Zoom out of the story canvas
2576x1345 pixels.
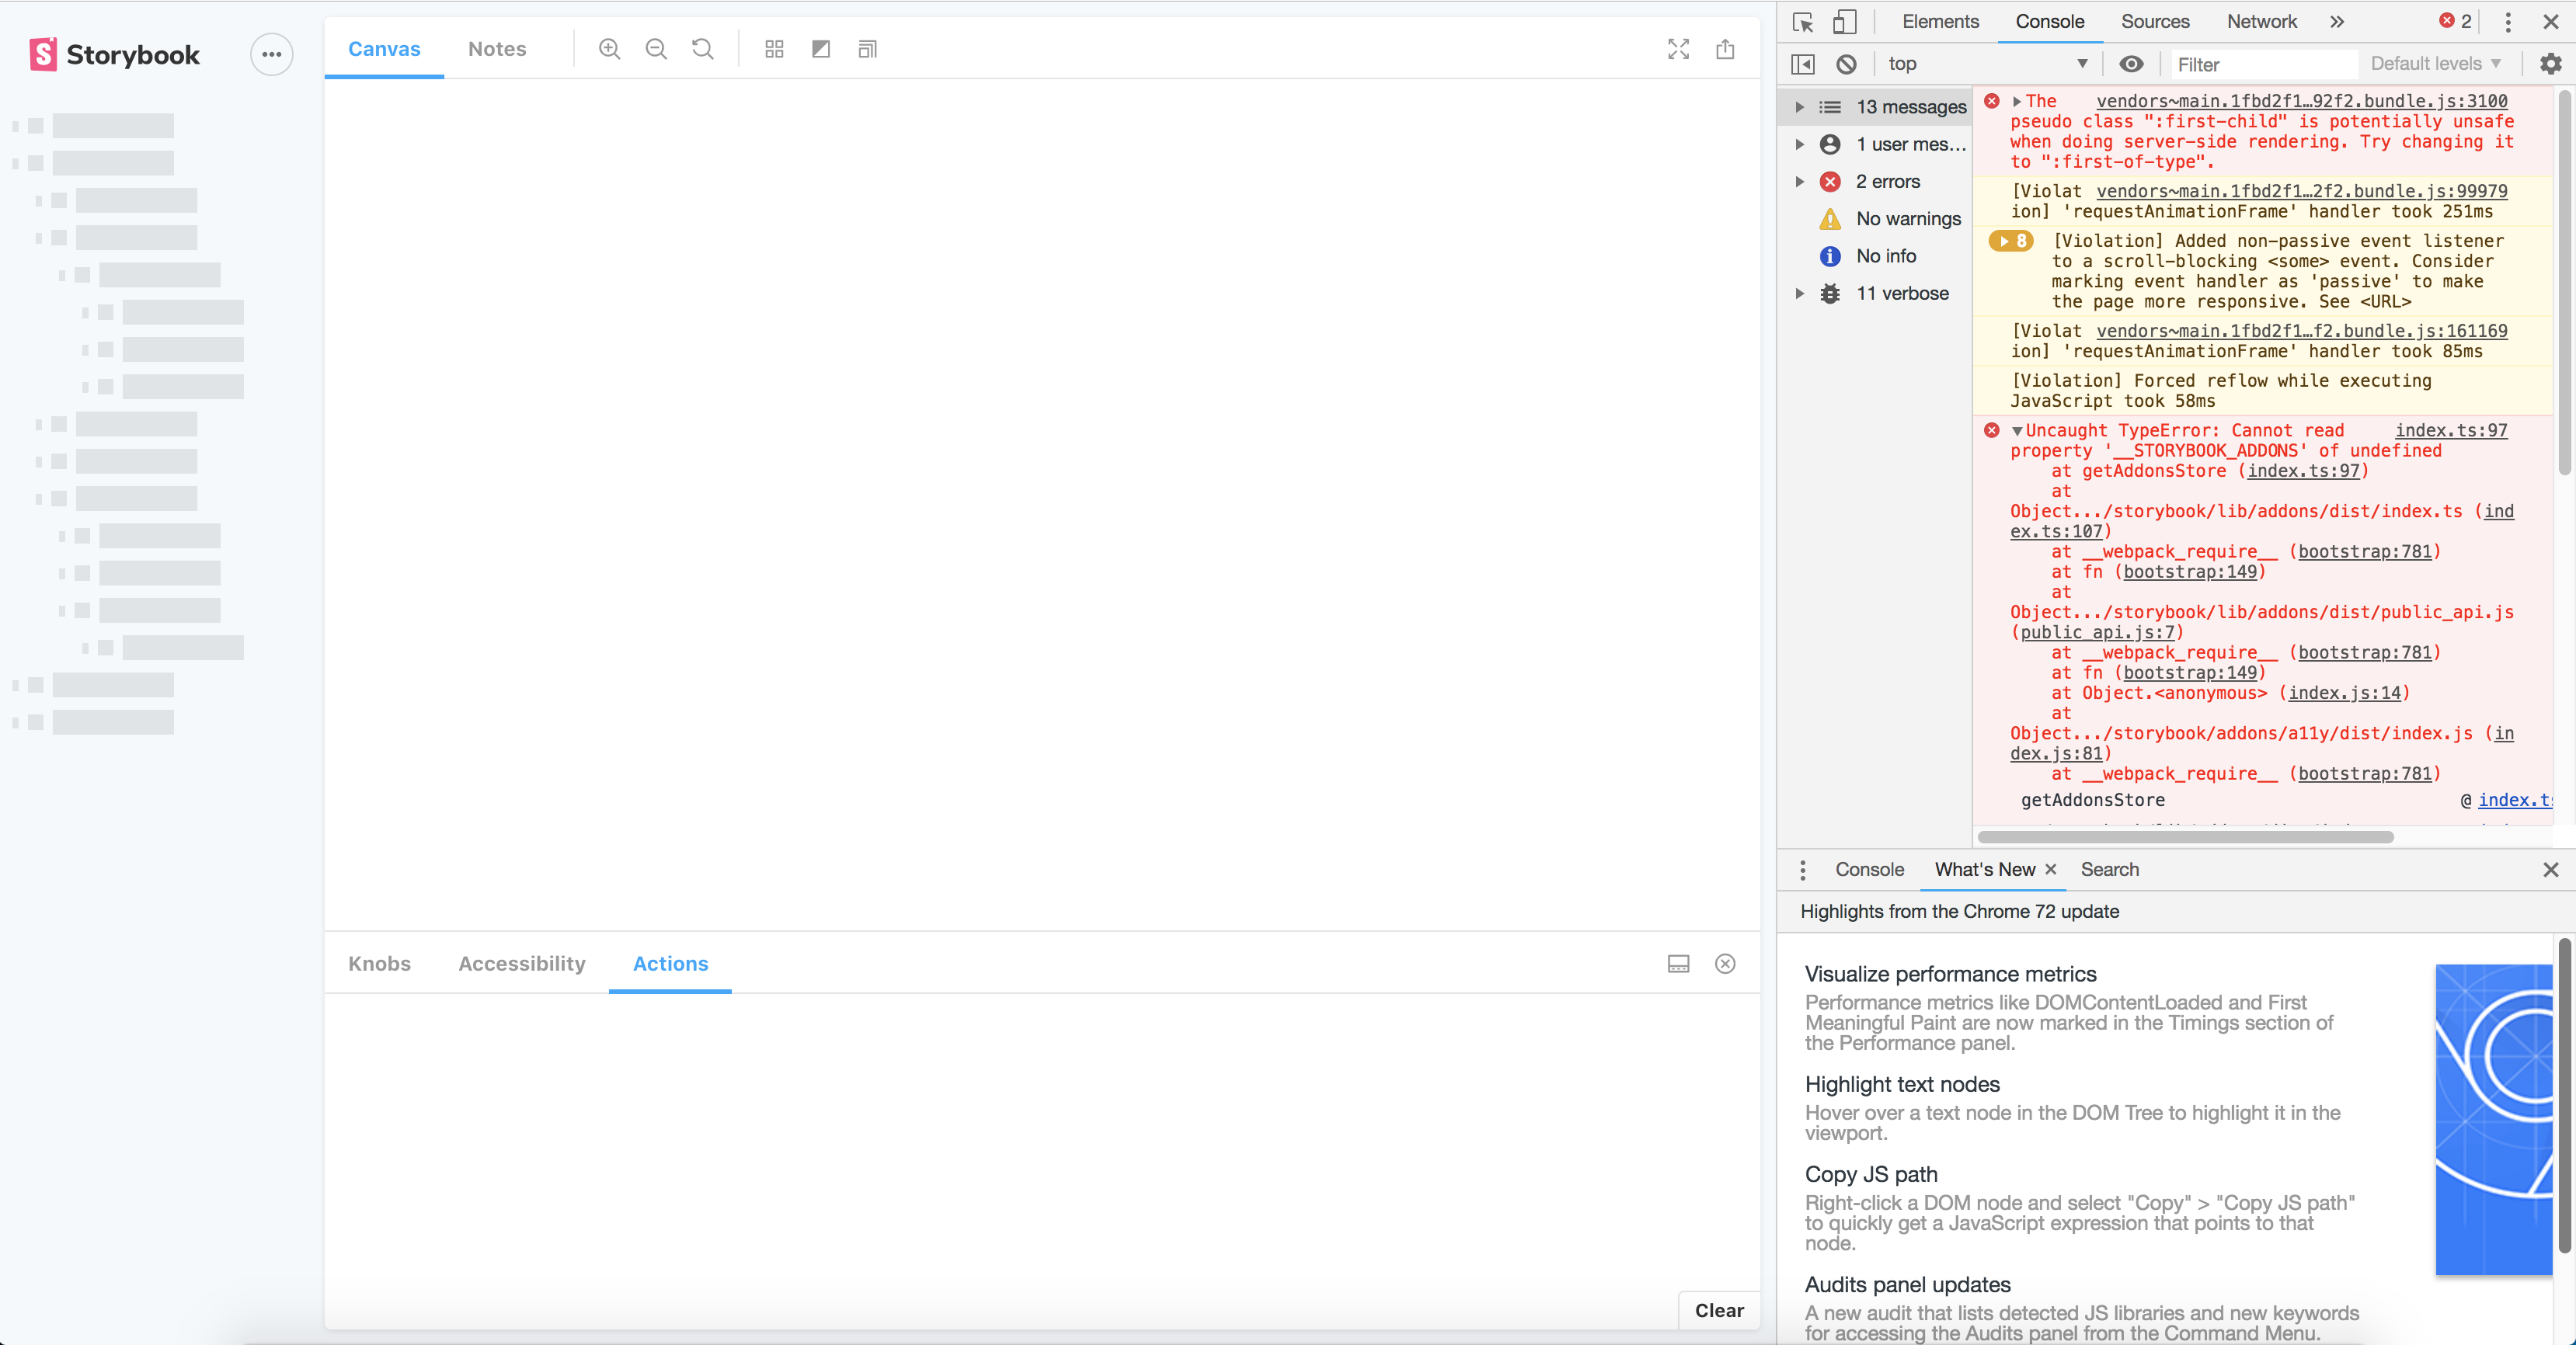(x=656, y=48)
